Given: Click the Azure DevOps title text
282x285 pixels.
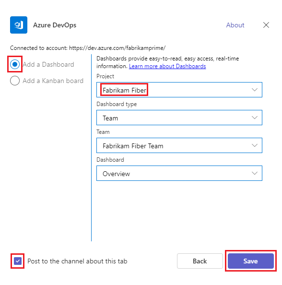Looking at the screenshot, I should 55,25.
